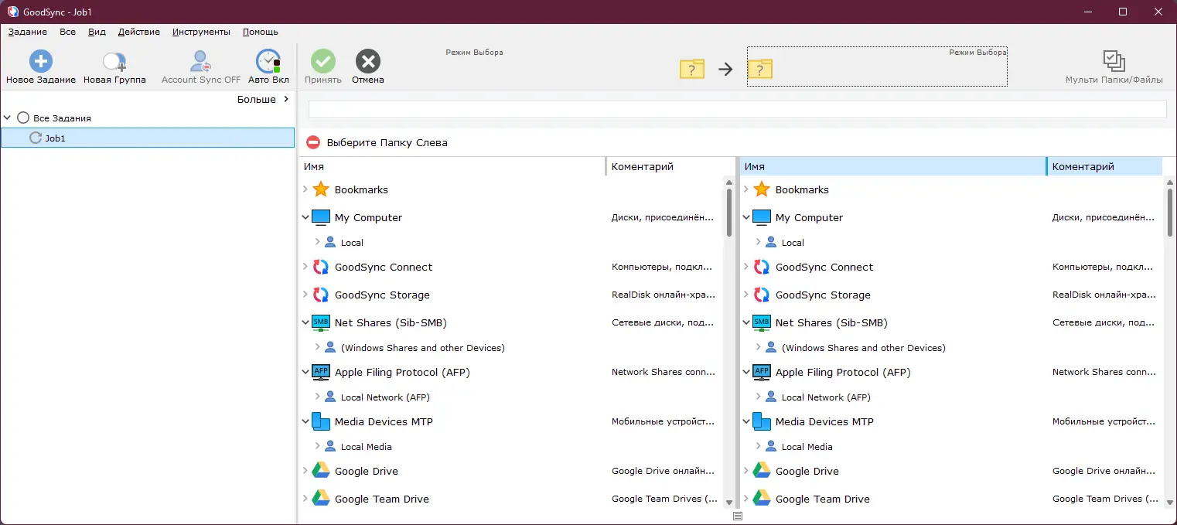Click GoodSync Connect icon in right pane
The image size is (1177, 525).
762,267
